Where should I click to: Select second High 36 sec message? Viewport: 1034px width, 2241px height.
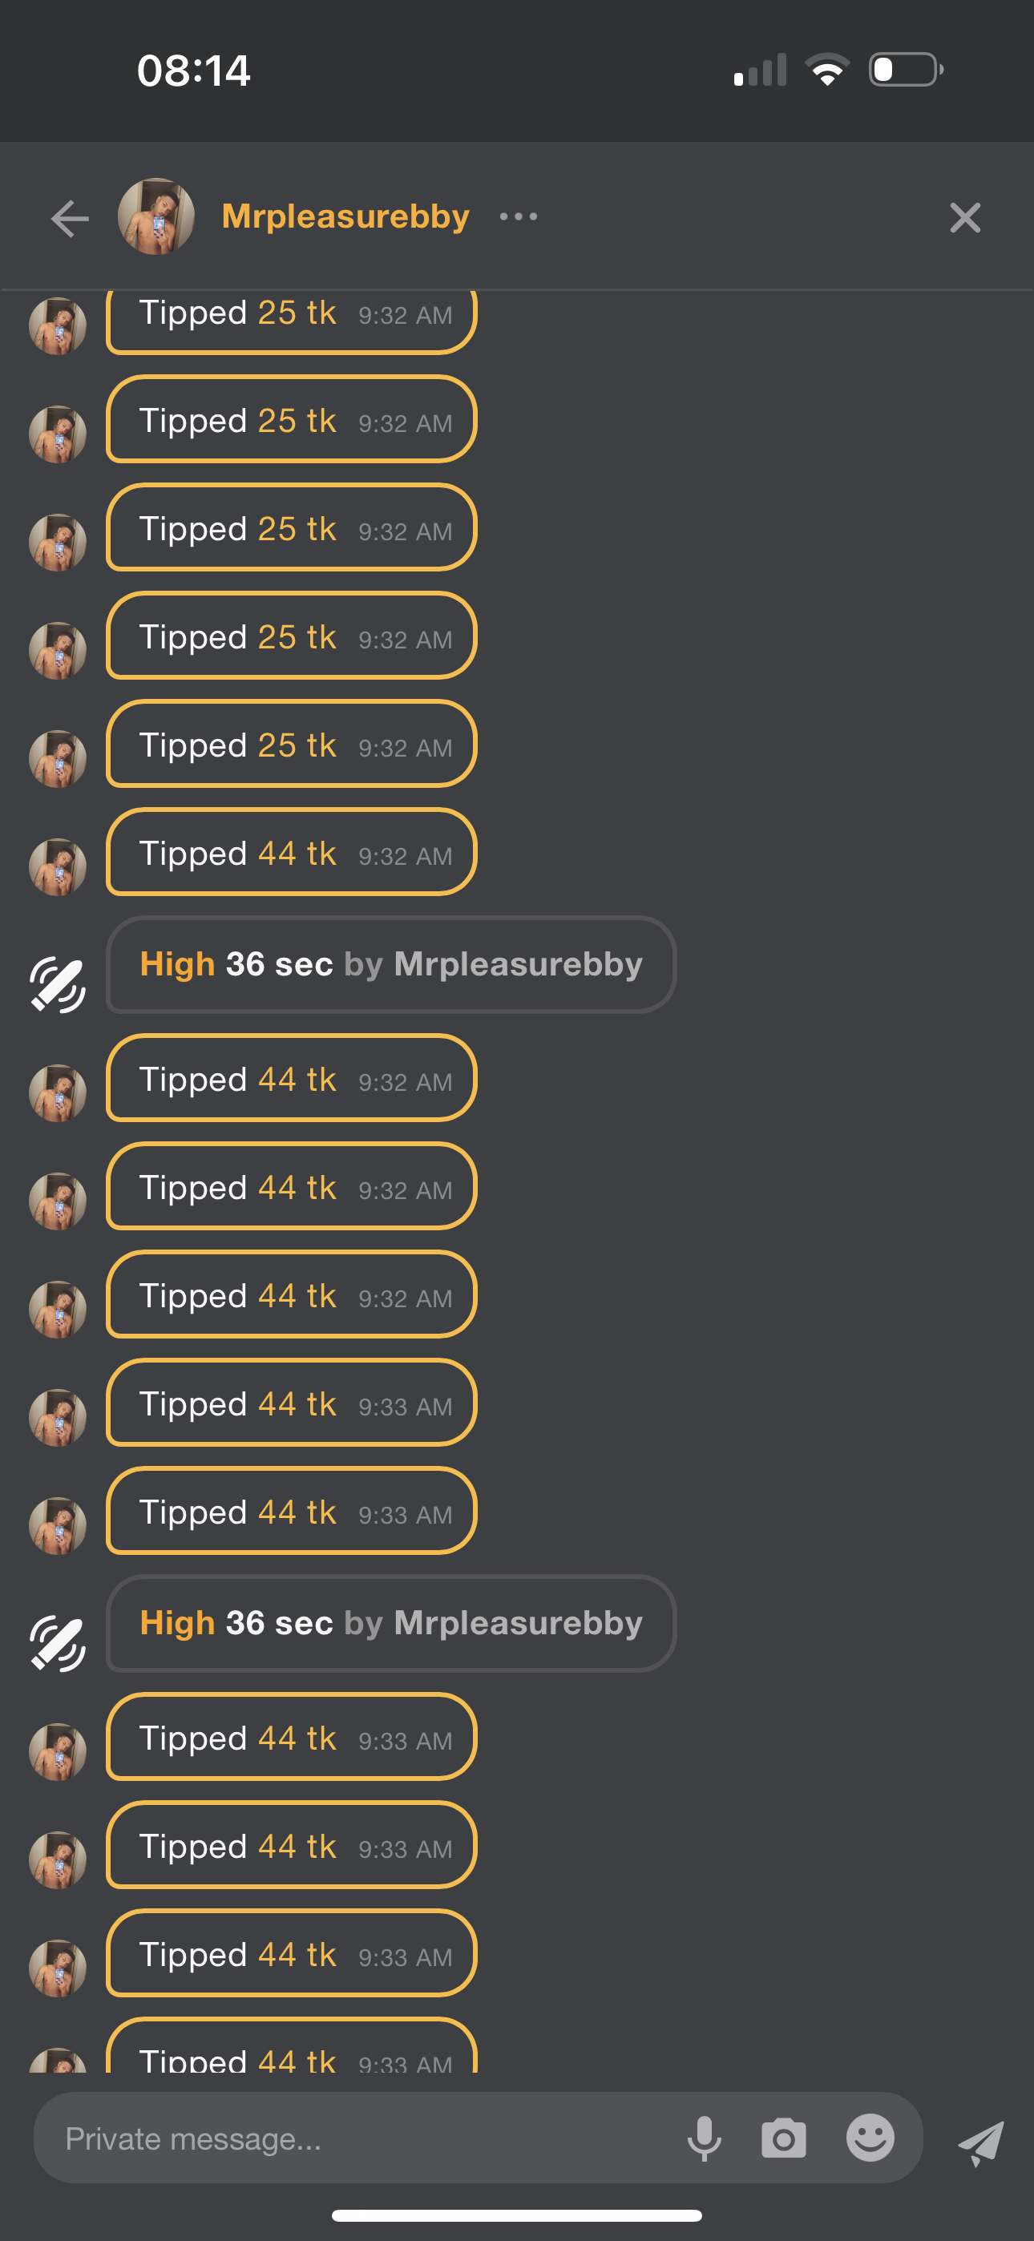391,1623
